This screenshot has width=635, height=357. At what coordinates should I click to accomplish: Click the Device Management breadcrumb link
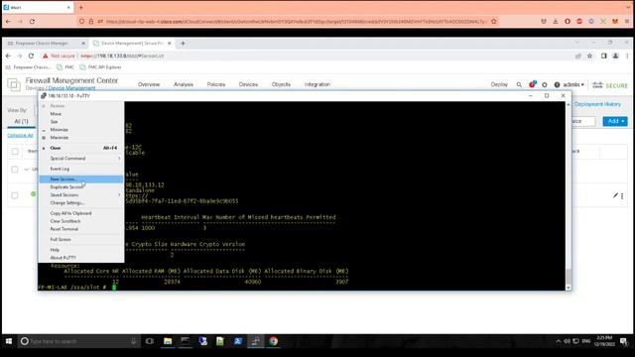71,88
